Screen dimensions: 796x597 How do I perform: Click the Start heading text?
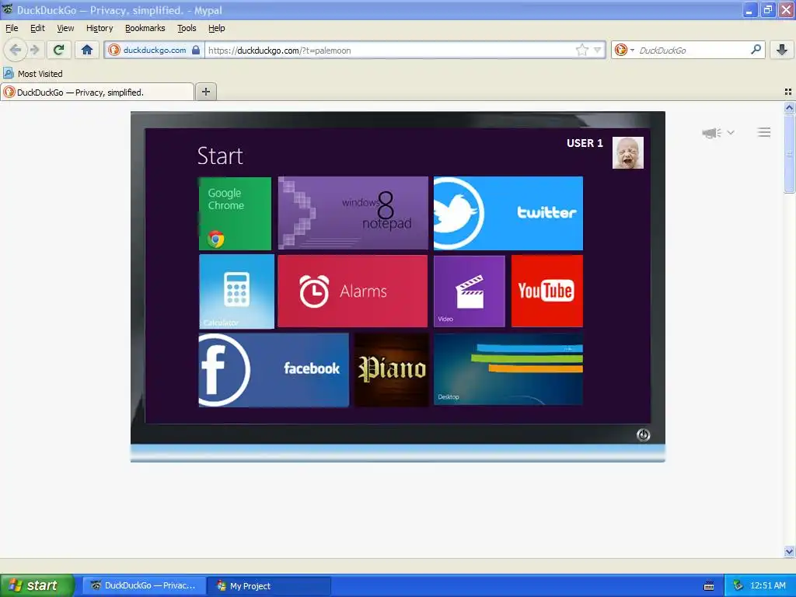(x=220, y=155)
